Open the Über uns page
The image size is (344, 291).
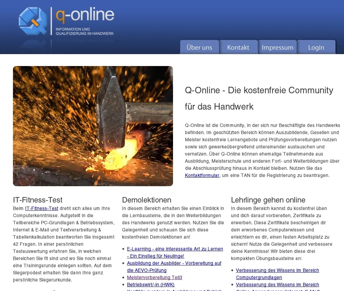tap(199, 47)
